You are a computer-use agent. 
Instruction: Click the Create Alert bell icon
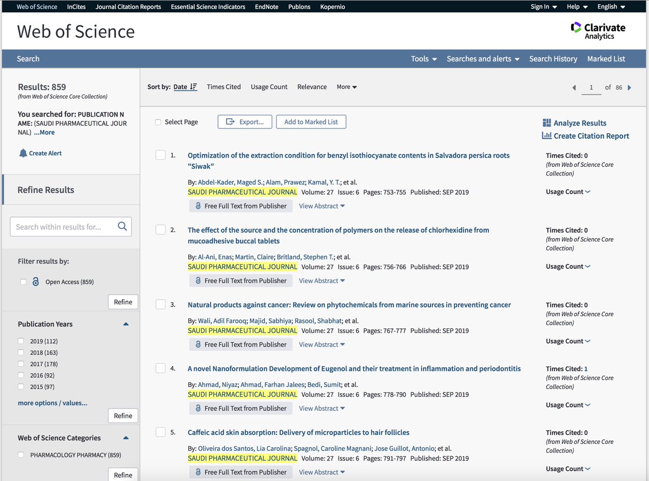tap(23, 153)
